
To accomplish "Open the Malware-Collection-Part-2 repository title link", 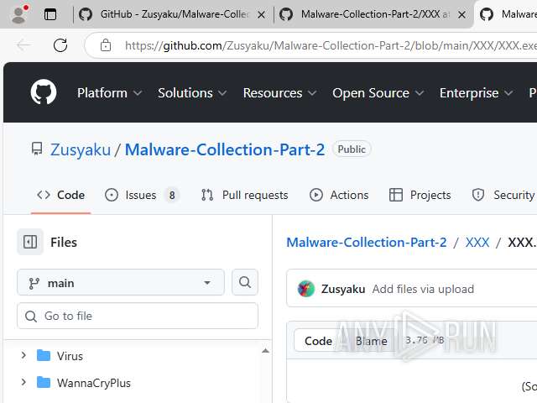I will [x=225, y=149].
